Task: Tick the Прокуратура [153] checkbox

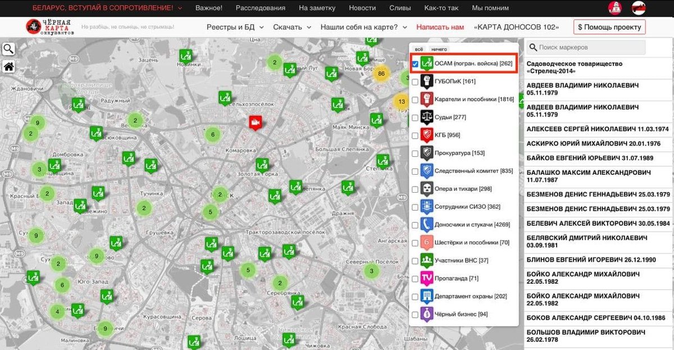Action: pyautogui.click(x=415, y=153)
